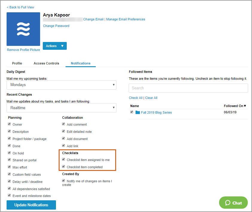Sort by Followed On column arrow

point(245,106)
